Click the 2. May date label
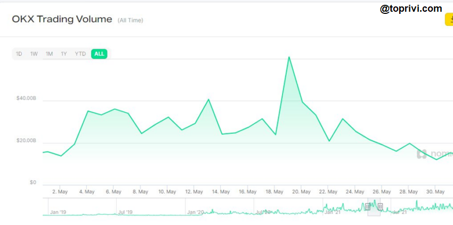 click(60, 192)
